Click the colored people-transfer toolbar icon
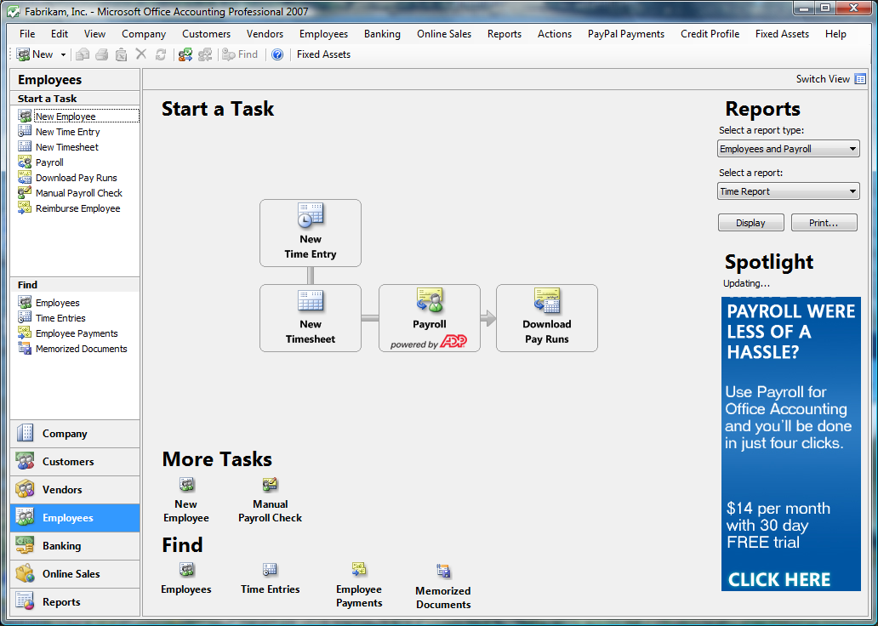 (185, 54)
